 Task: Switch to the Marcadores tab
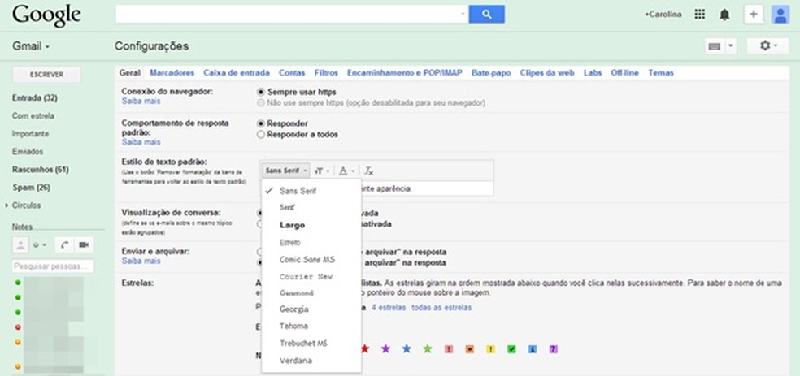[172, 73]
